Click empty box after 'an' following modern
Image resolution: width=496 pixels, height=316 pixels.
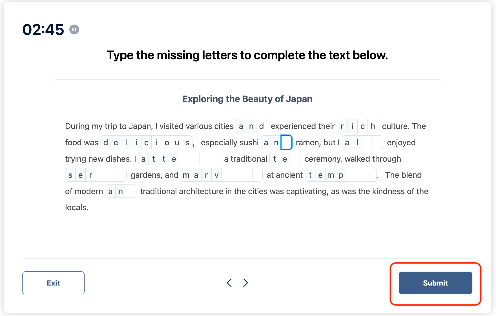pos(131,191)
